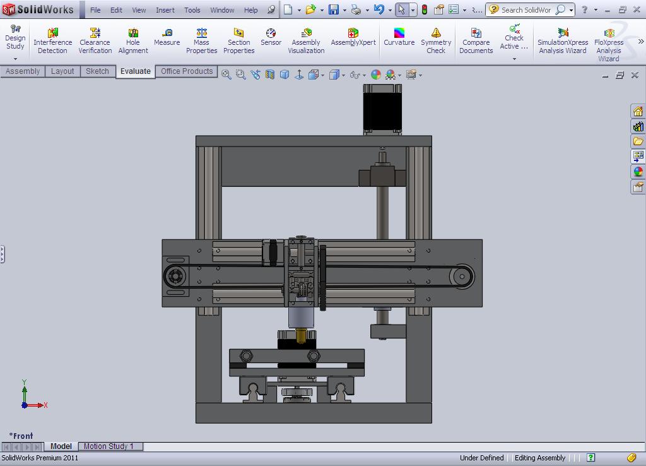The image size is (646, 466).
Task: Launch Compare Documents
Action: coord(476,38)
